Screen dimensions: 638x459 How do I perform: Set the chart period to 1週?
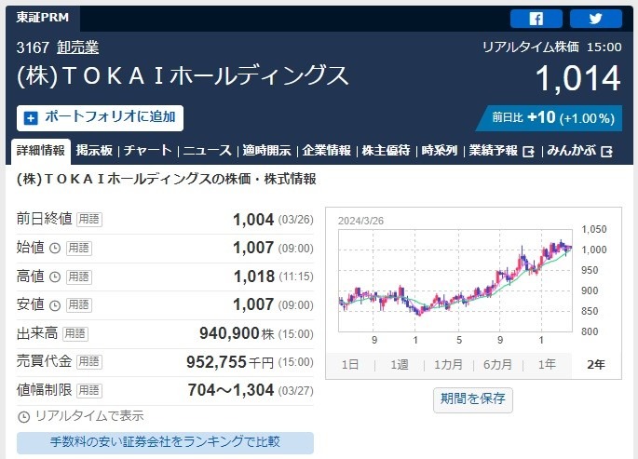pos(400,364)
